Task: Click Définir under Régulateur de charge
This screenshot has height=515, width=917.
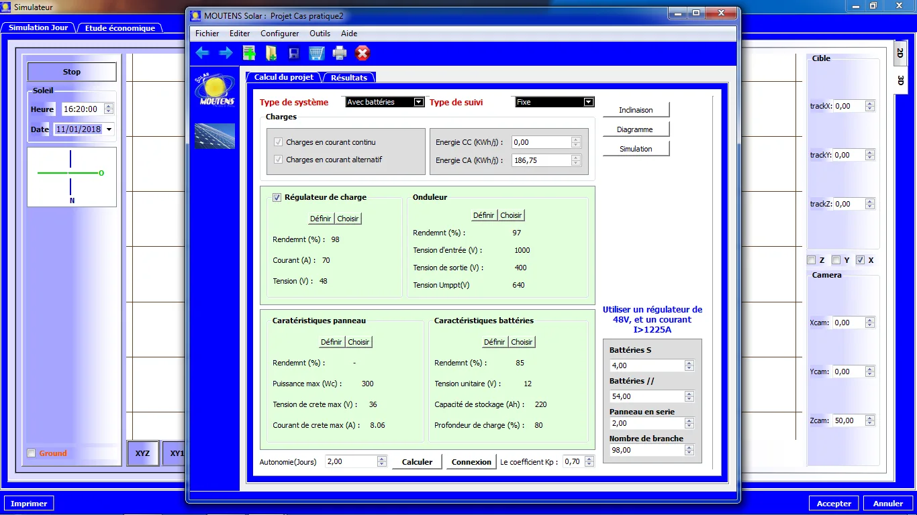Action: click(x=320, y=219)
